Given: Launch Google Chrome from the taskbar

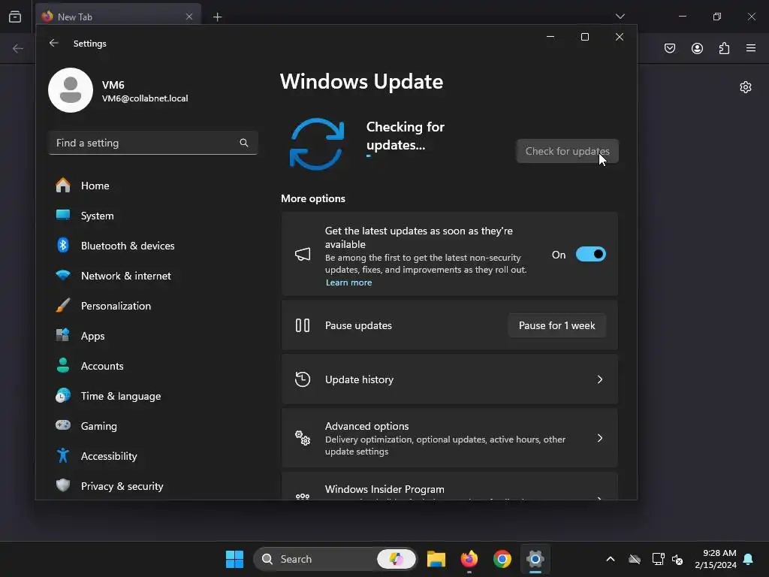Looking at the screenshot, I should click(x=502, y=559).
